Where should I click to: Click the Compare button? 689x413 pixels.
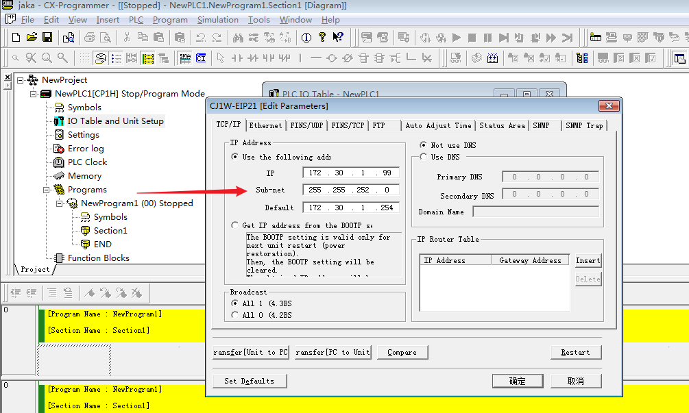point(402,352)
